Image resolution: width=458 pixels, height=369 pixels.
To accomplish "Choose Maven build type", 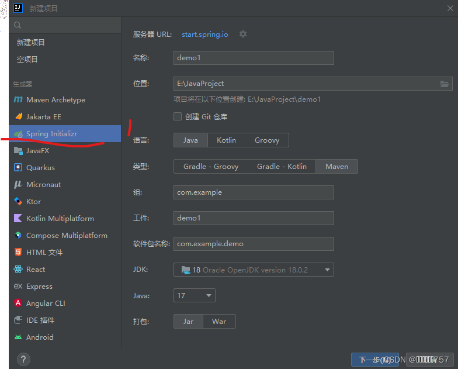I will point(336,167).
